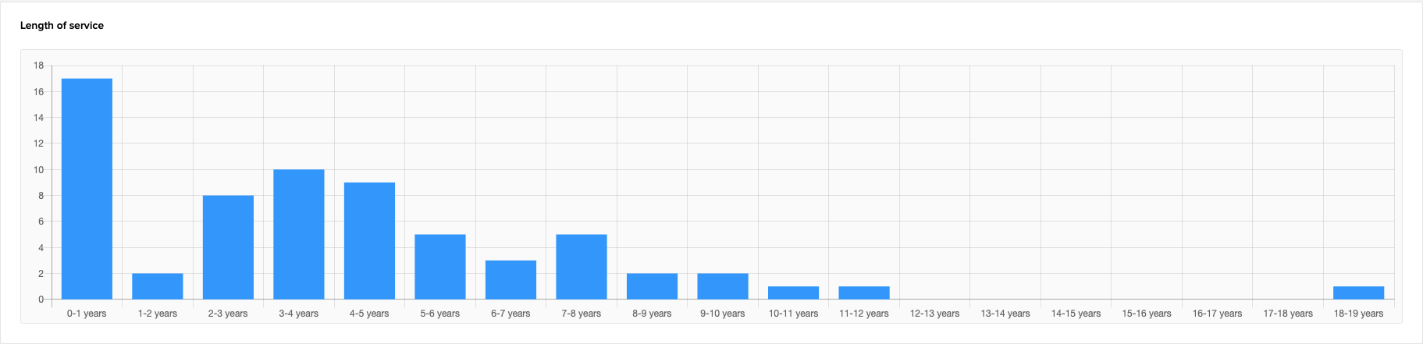Click the 9-10 years bar
The height and width of the screenshot is (344, 1423).
(x=722, y=286)
